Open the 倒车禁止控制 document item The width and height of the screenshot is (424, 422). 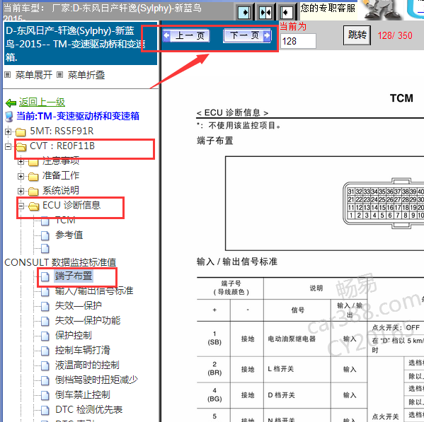pos(83,394)
